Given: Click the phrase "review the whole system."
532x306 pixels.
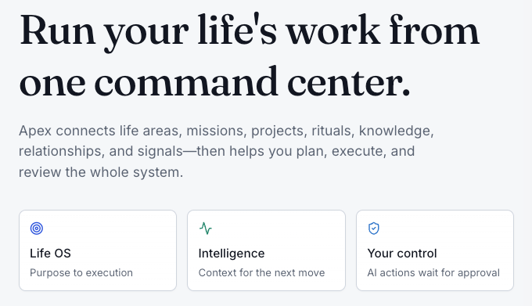Looking at the screenshot, I should pos(101,172).
